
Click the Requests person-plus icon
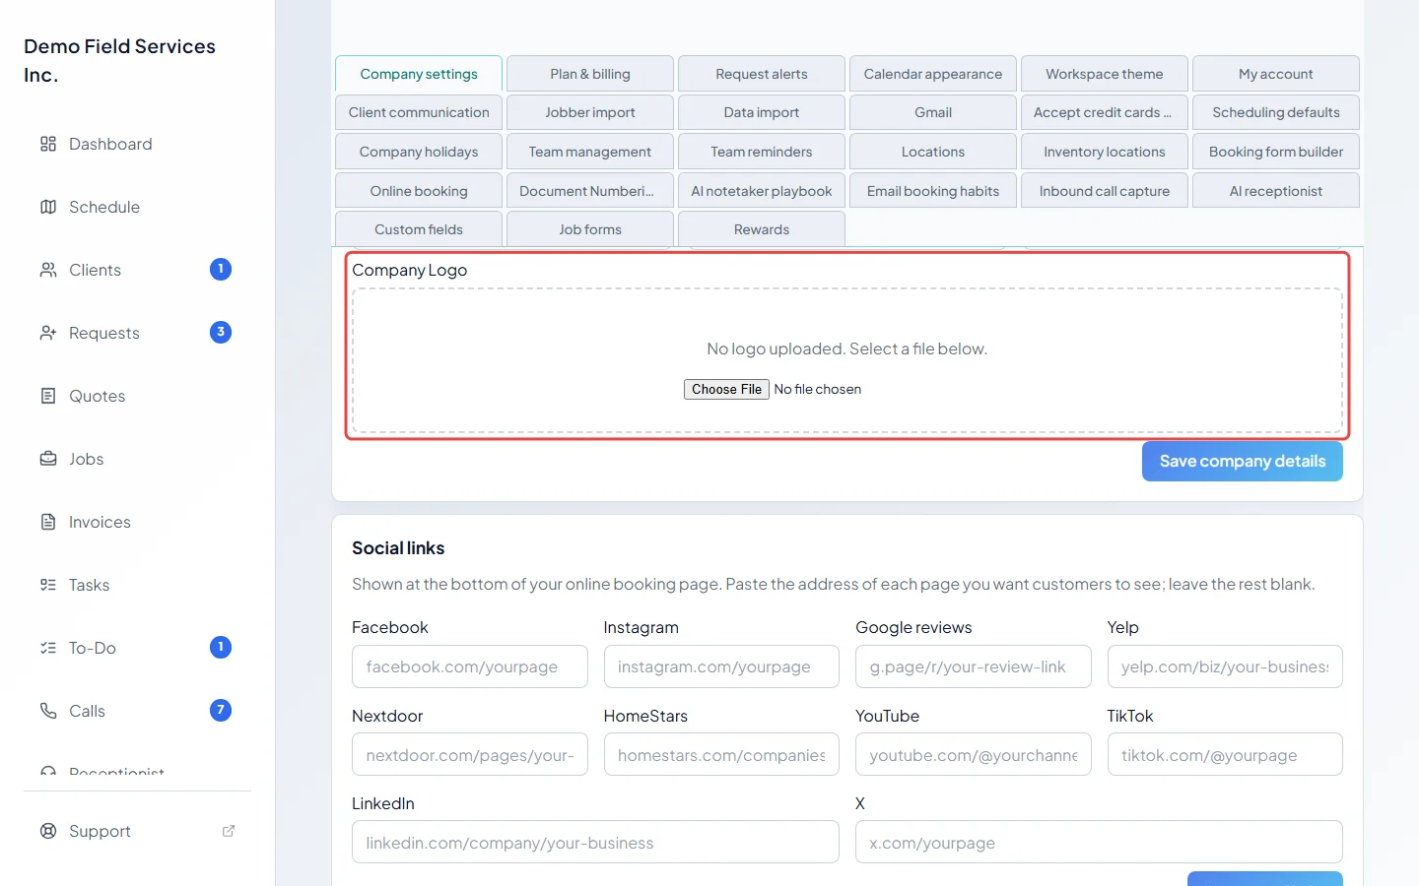coord(48,333)
